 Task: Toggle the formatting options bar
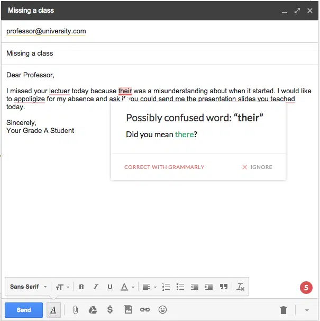[x=53, y=310]
